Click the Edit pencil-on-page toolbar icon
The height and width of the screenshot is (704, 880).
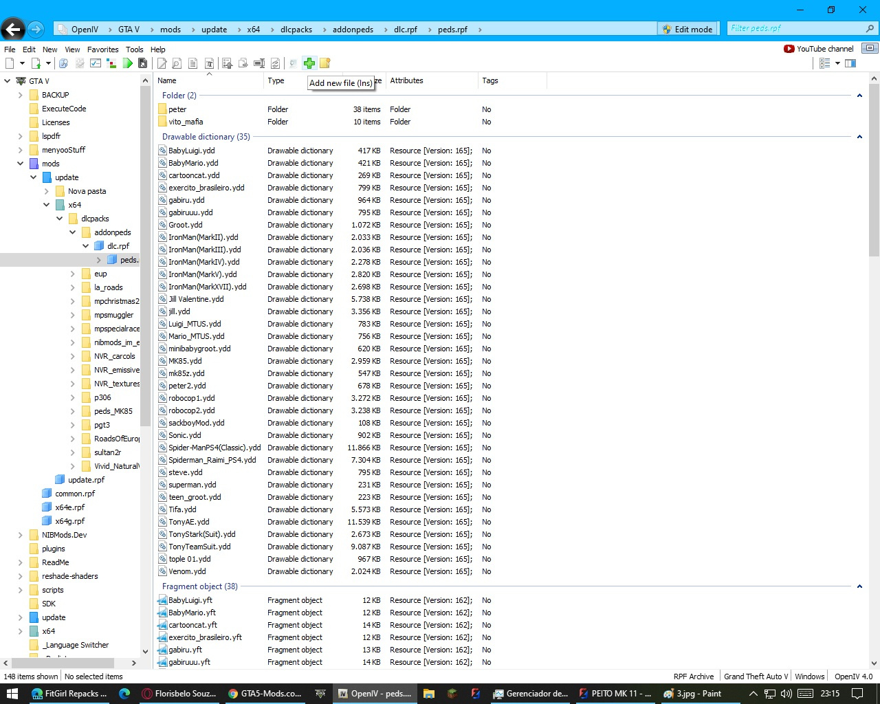click(162, 63)
